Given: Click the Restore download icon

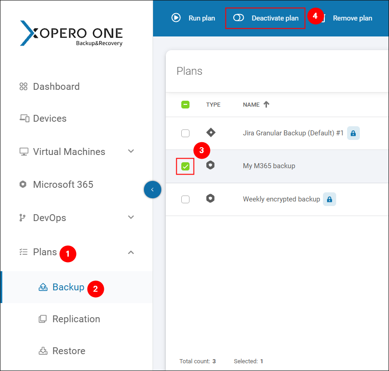Looking at the screenshot, I should click(43, 351).
